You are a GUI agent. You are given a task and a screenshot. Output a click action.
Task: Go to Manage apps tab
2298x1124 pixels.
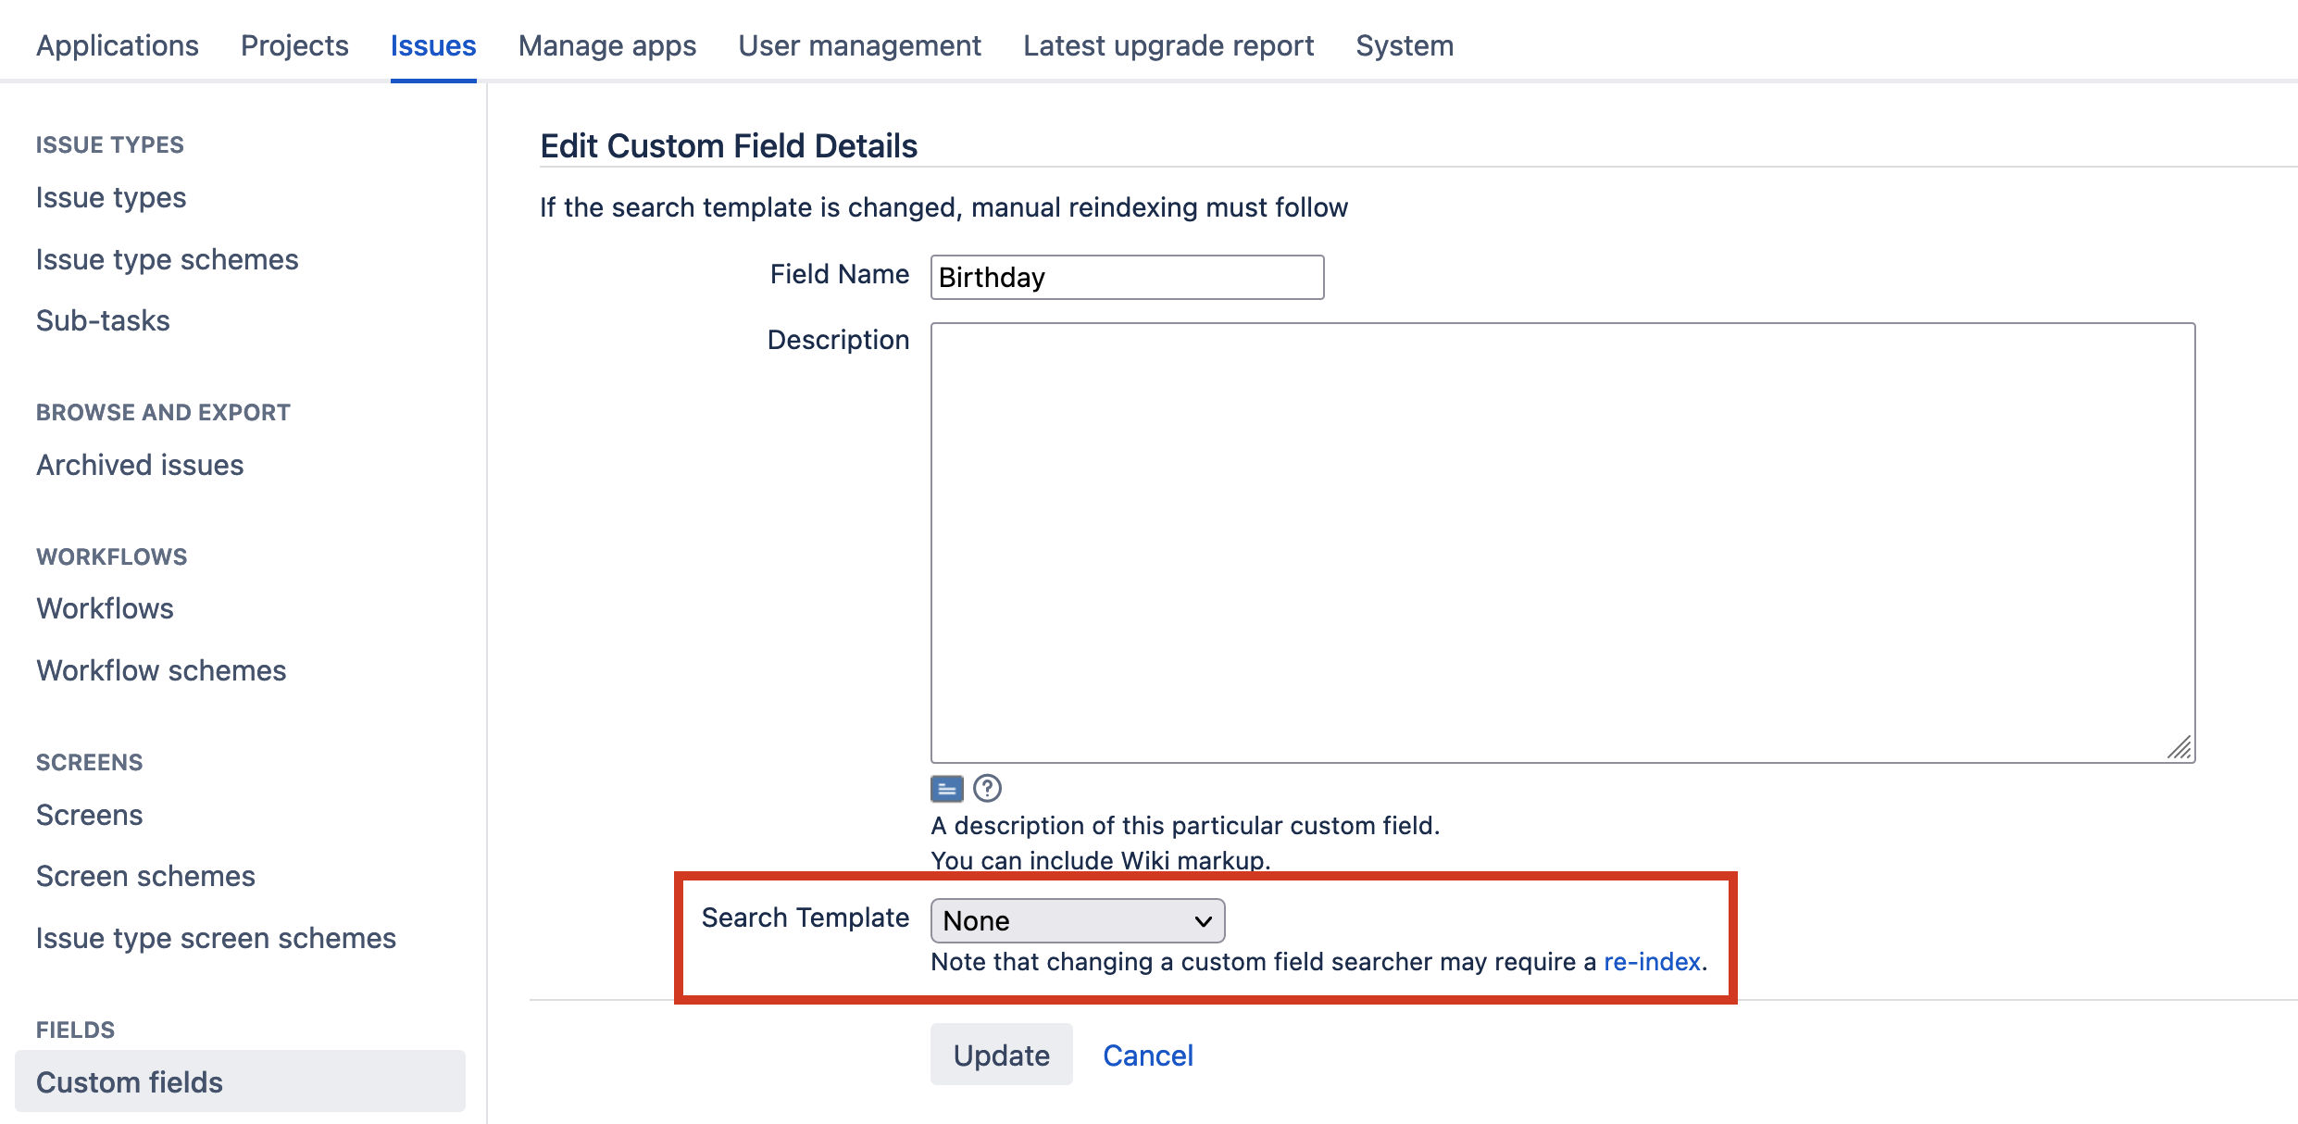pos(606,45)
